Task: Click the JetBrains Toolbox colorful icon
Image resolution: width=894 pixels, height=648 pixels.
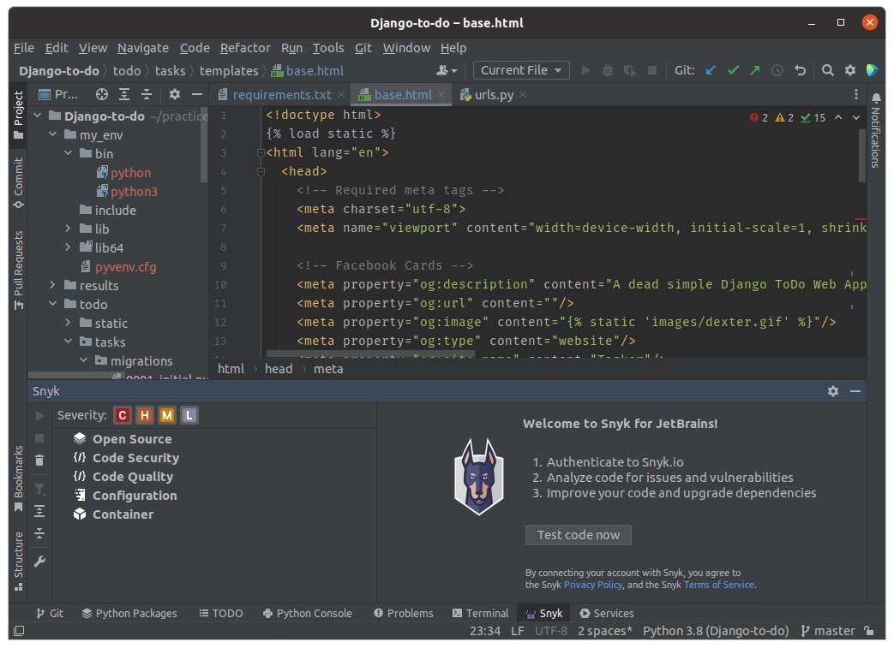Action: pyautogui.click(x=873, y=70)
